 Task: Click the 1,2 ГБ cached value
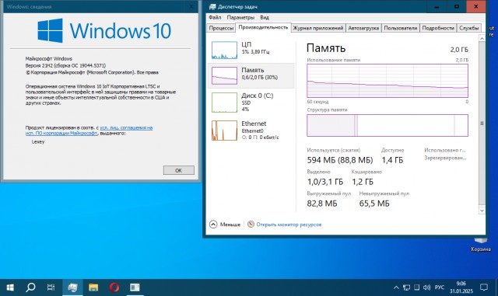(363, 182)
